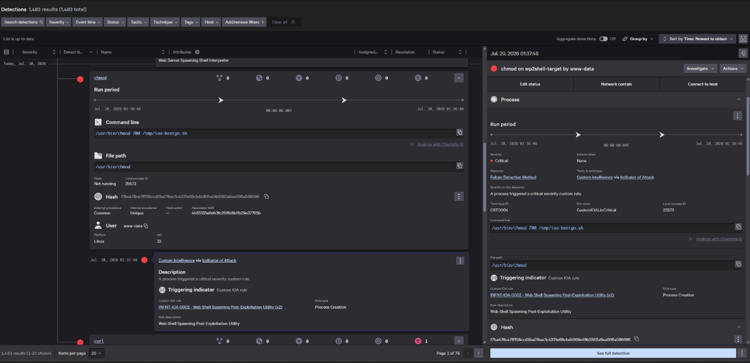Go to the next results page

479,353
